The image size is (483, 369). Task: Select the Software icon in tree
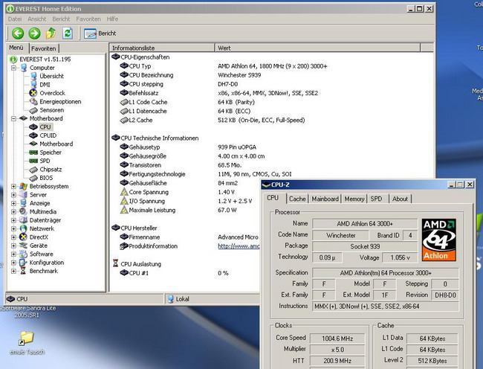coord(23,254)
